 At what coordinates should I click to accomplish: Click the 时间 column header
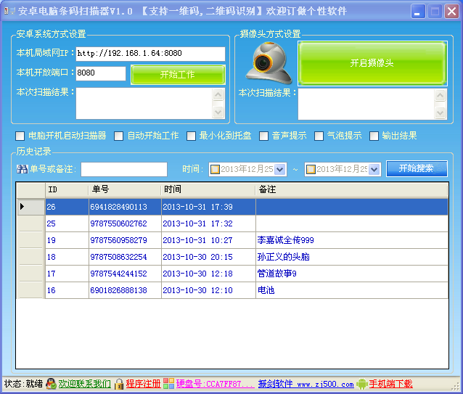[208, 189]
